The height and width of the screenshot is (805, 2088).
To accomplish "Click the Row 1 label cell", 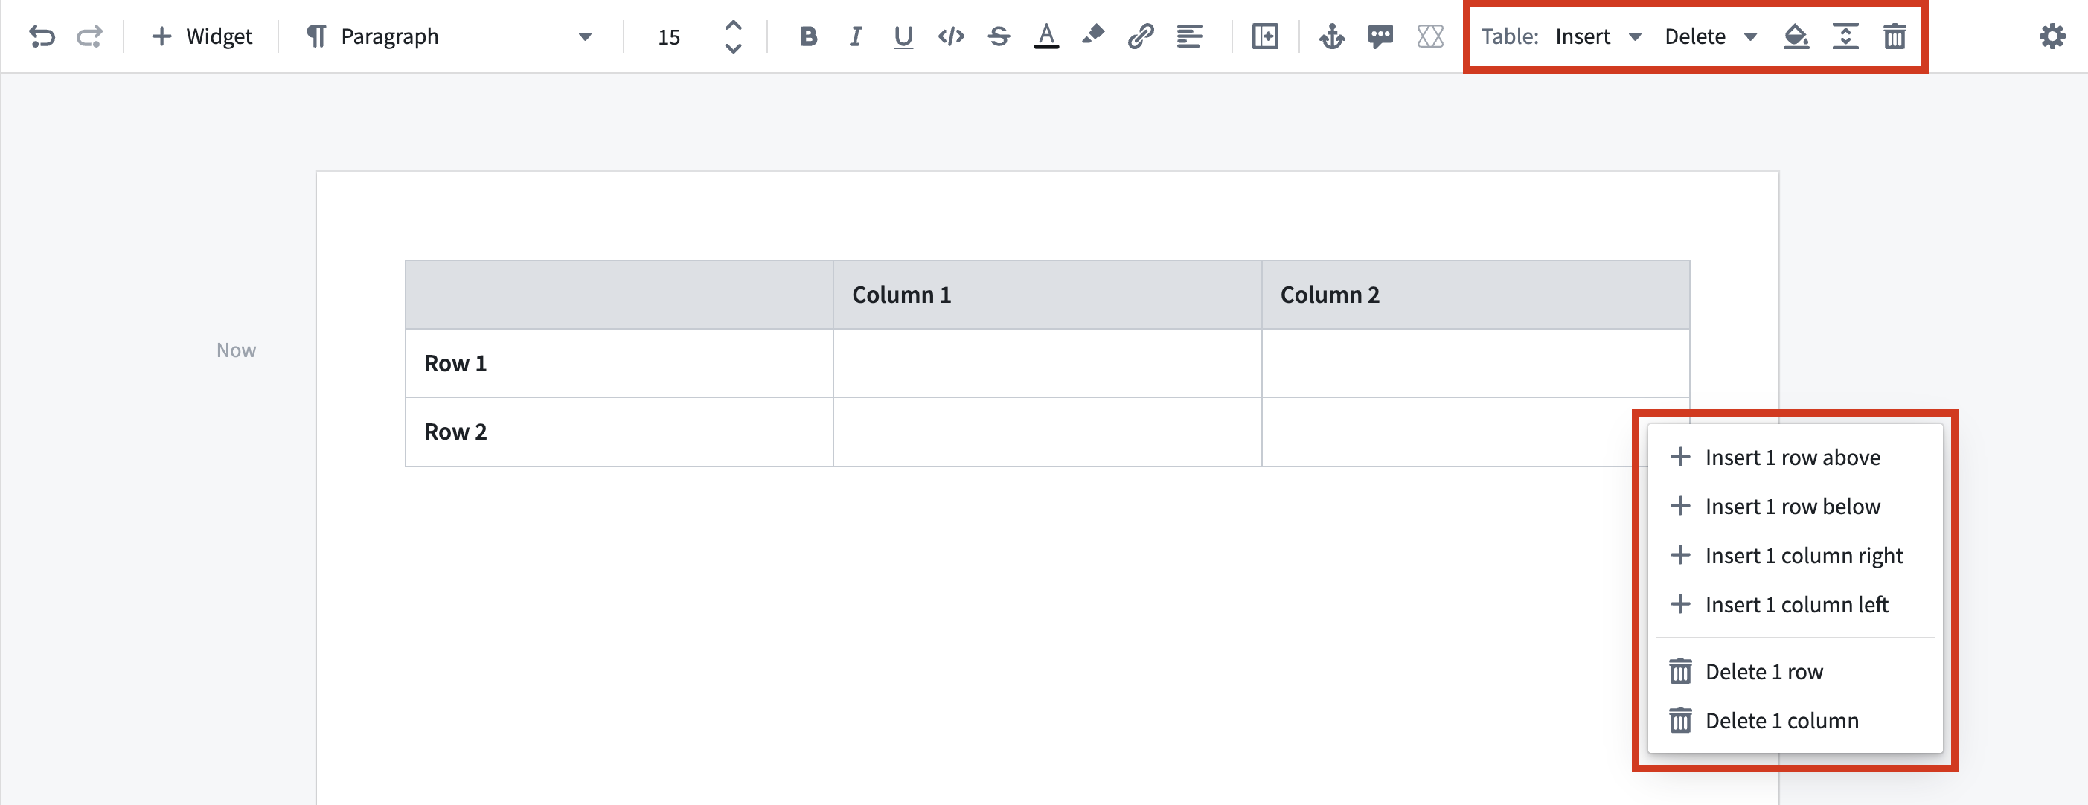I will click(x=619, y=363).
